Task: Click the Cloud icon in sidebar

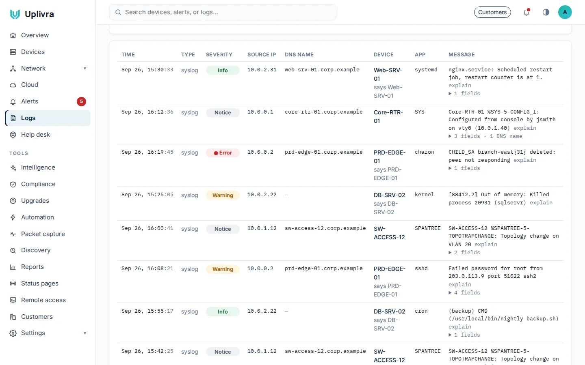Action: tap(13, 85)
